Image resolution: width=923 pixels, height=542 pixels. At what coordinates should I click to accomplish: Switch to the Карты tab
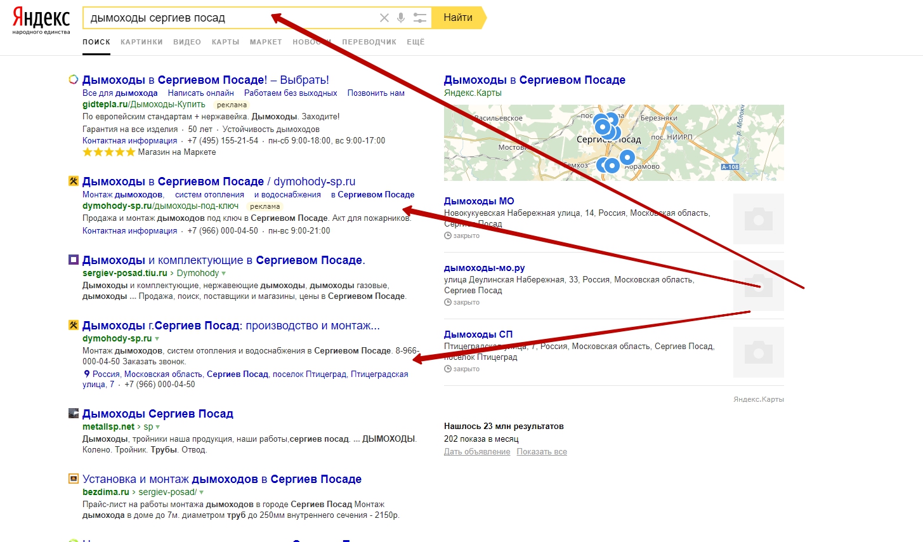pos(226,42)
